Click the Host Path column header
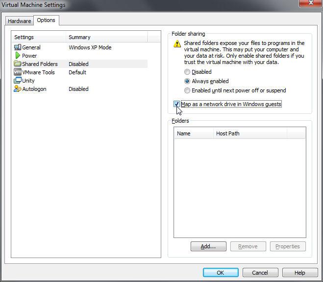Image resolution: width=323 pixels, height=282 pixels. point(250,133)
